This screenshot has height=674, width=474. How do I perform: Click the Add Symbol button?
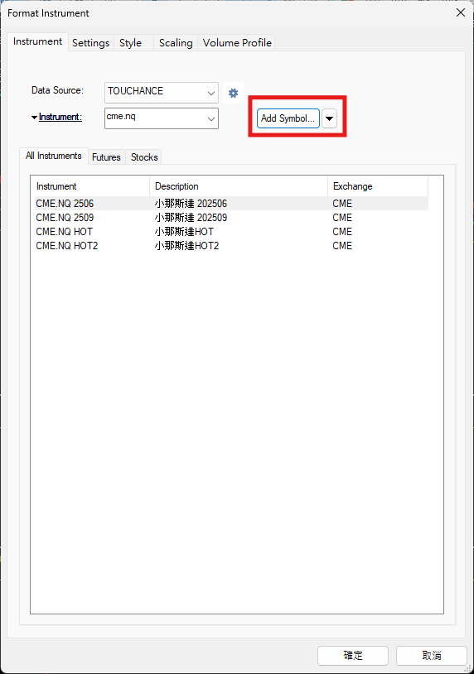288,118
